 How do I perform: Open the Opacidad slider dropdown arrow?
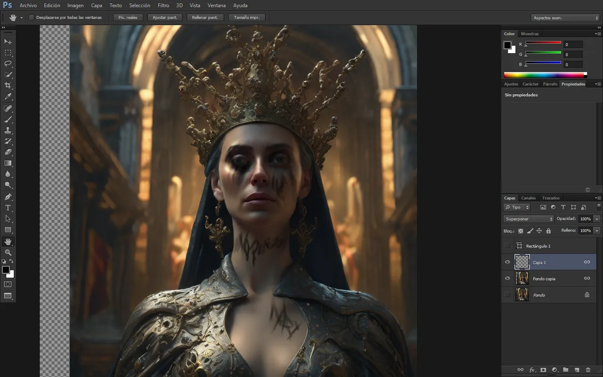click(x=597, y=219)
